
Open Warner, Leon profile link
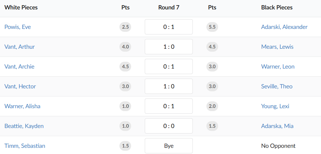[x=278, y=67]
